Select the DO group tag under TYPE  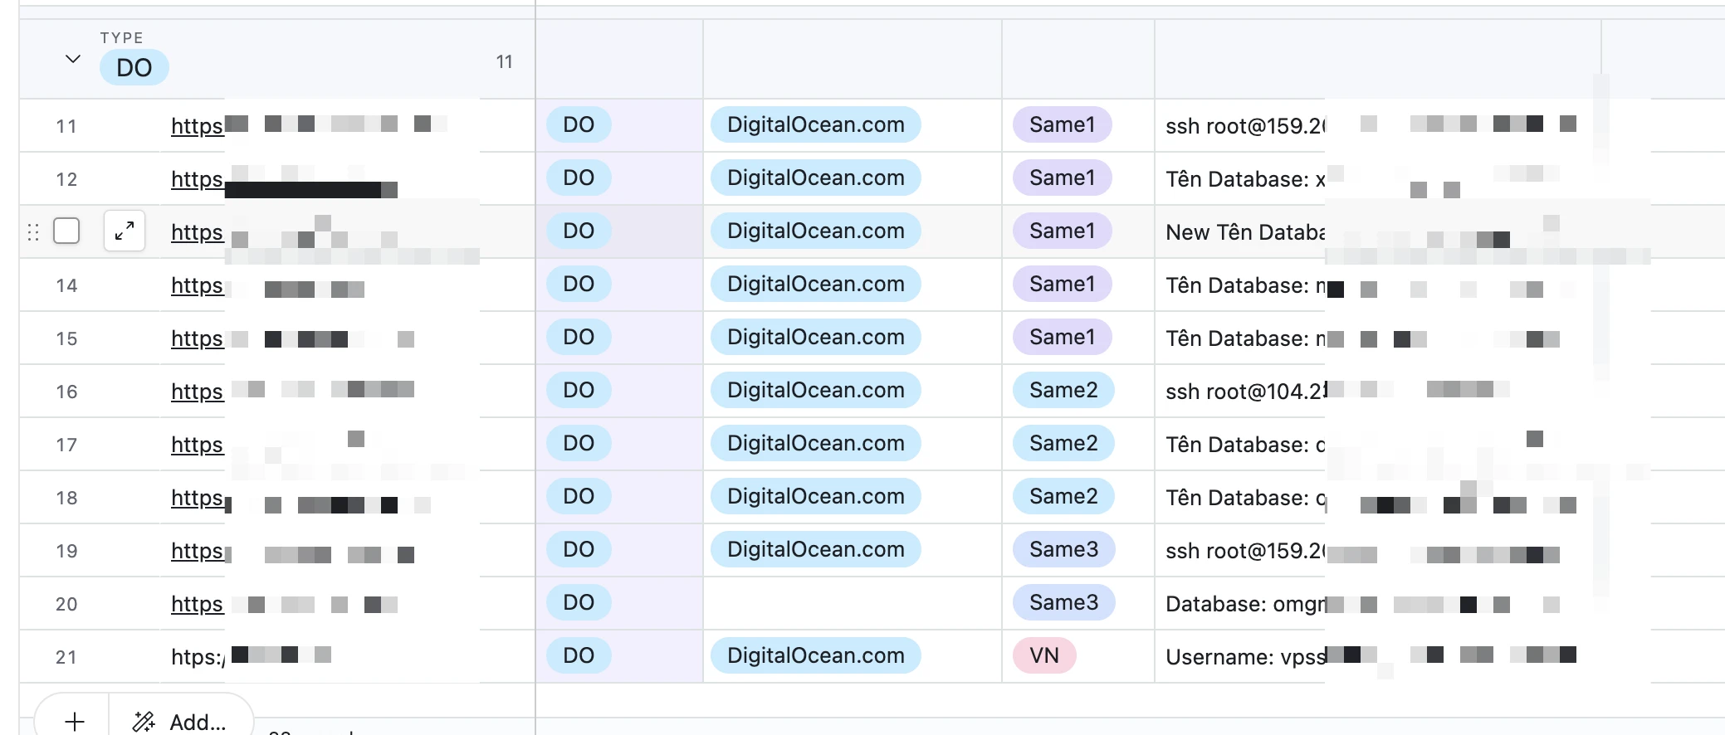[134, 67]
